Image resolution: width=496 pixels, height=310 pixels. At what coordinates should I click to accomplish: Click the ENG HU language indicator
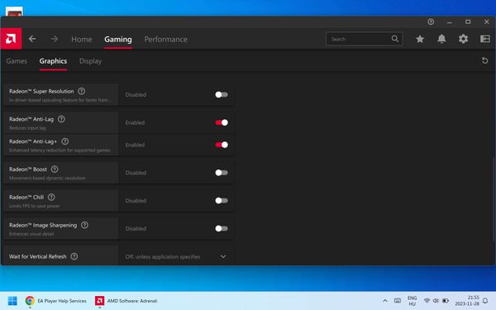coord(412,301)
